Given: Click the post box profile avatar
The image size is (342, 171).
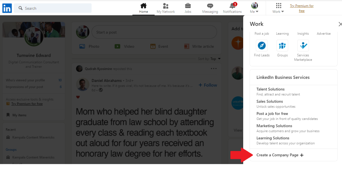Looking at the screenshot, I should pos(83,32).
